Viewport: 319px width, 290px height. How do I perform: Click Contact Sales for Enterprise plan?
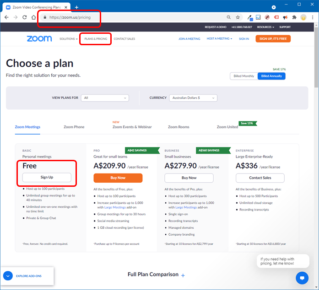tap(260, 178)
